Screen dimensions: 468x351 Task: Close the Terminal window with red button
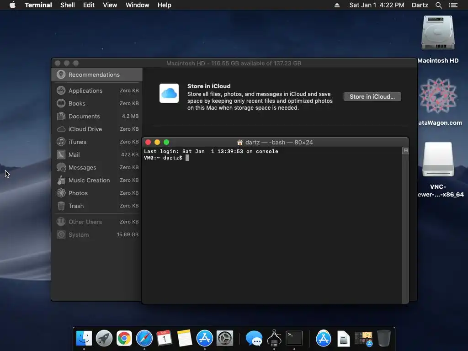[x=148, y=143]
